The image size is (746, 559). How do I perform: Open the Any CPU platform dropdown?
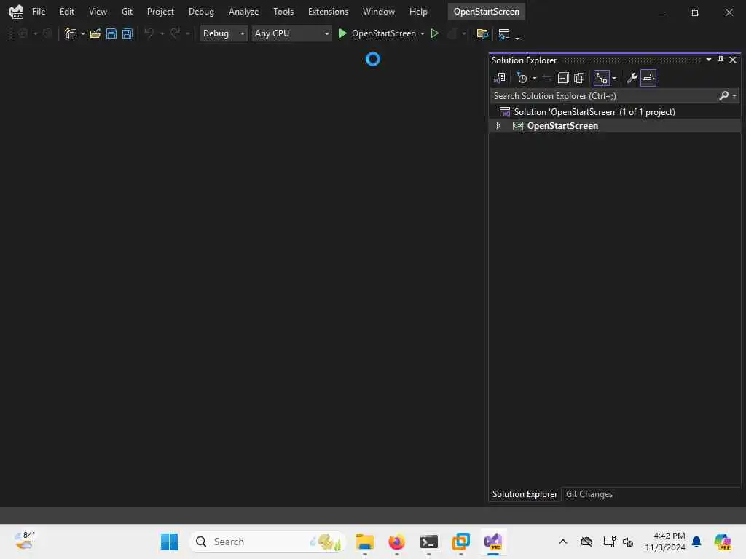click(291, 33)
